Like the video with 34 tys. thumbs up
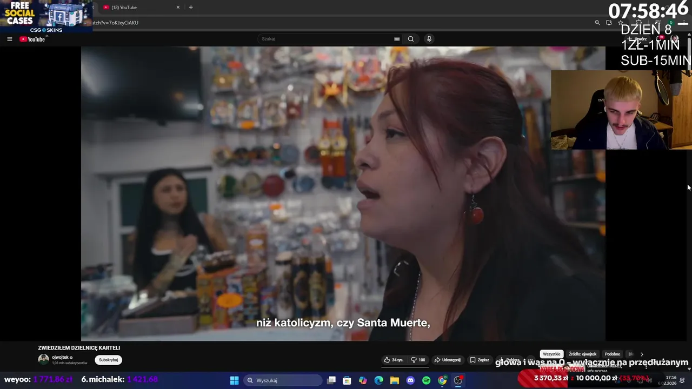The width and height of the screenshot is (692, 389). click(x=394, y=360)
